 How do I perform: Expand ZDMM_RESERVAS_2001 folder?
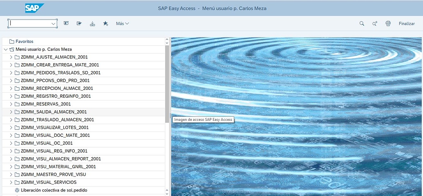[x=11, y=104]
